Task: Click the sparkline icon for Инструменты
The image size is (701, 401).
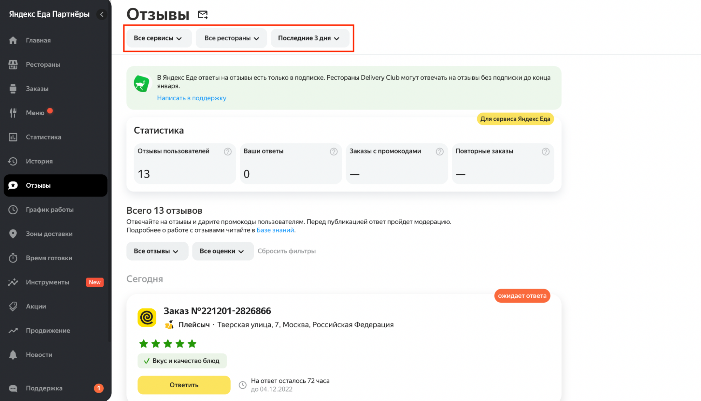Action: (x=13, y=282)
